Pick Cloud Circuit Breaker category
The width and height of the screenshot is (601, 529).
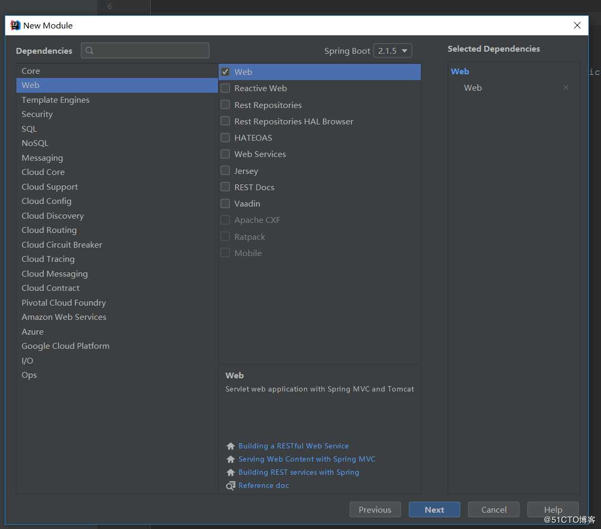coord(117,244)
